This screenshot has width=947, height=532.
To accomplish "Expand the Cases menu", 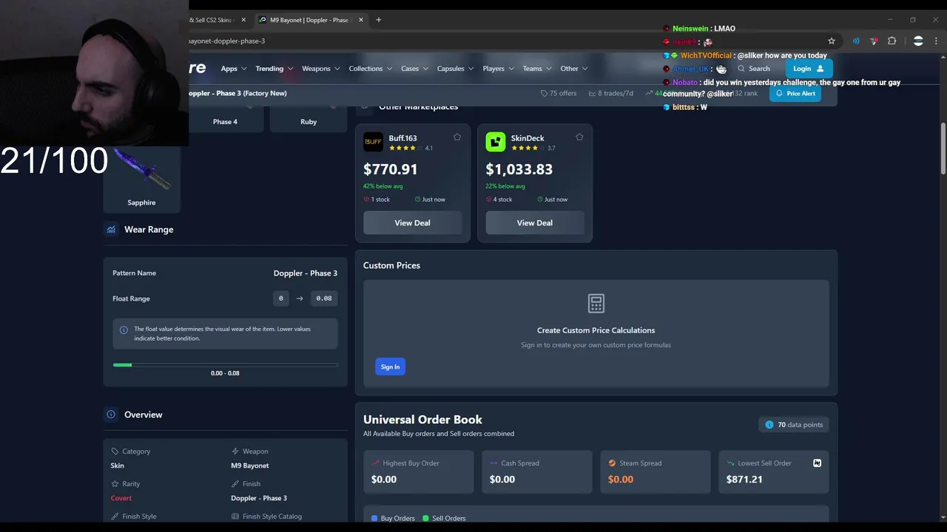I will [414, 69].
